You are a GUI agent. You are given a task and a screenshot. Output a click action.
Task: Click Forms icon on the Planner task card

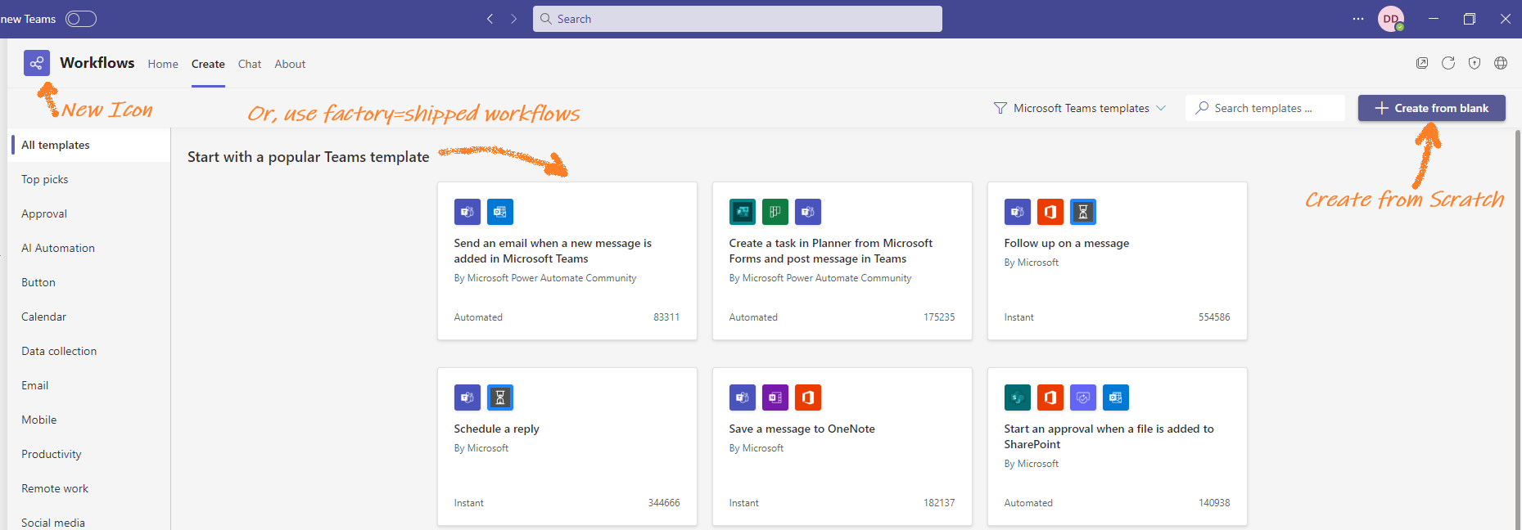click(x=743, y=212)
